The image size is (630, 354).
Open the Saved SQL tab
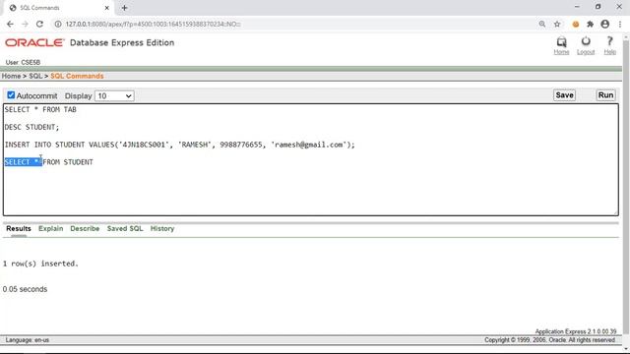(x=125, y=228)
